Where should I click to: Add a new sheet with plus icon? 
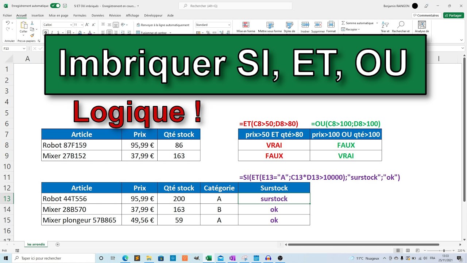pos(57,244)
